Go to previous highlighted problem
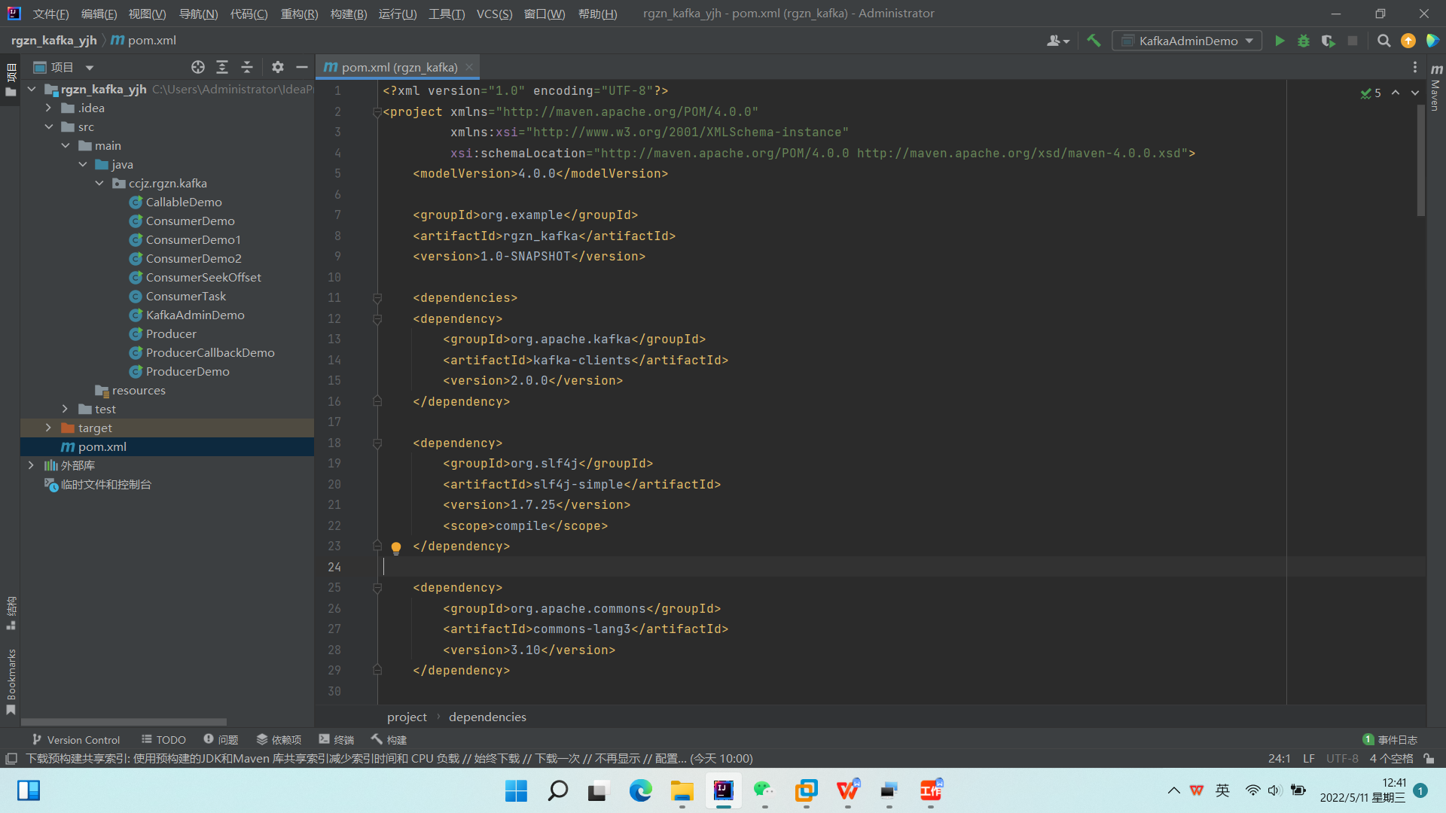Viewport: 1446px width, 813px height. point(1396,93)
